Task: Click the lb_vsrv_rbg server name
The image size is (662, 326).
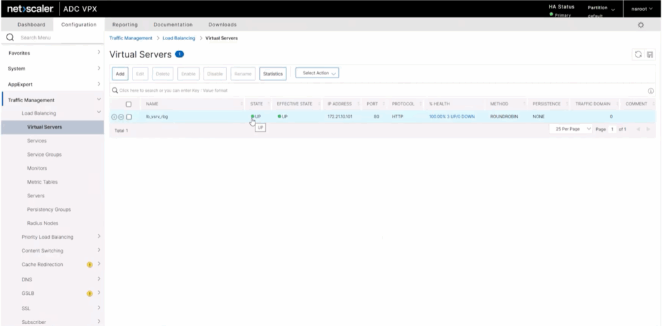Action: tap(157, 116)
